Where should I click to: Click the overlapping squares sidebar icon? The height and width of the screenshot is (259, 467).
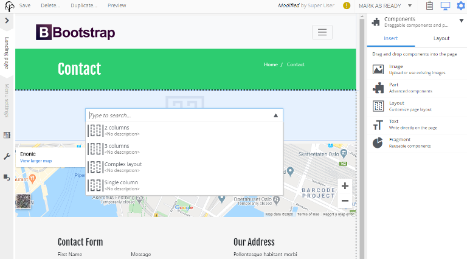(7, 178)
